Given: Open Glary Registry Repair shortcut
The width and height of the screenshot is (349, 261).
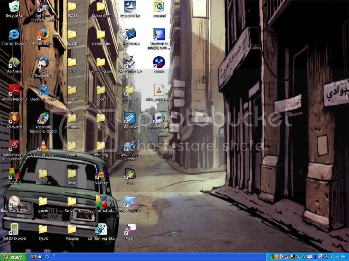Looking at the screenshot, I should coord(130,146).
